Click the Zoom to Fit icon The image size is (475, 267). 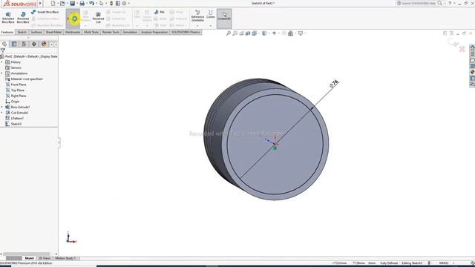(229, 33)
